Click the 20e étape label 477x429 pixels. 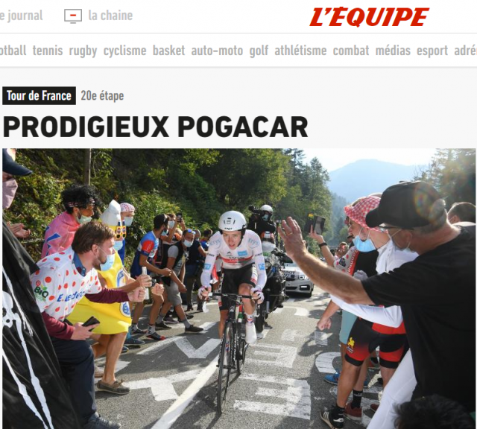tap(102, 96)
